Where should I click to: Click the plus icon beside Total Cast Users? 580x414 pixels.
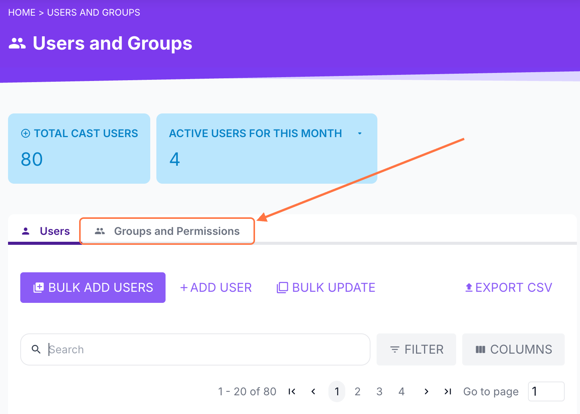(26, 133)
